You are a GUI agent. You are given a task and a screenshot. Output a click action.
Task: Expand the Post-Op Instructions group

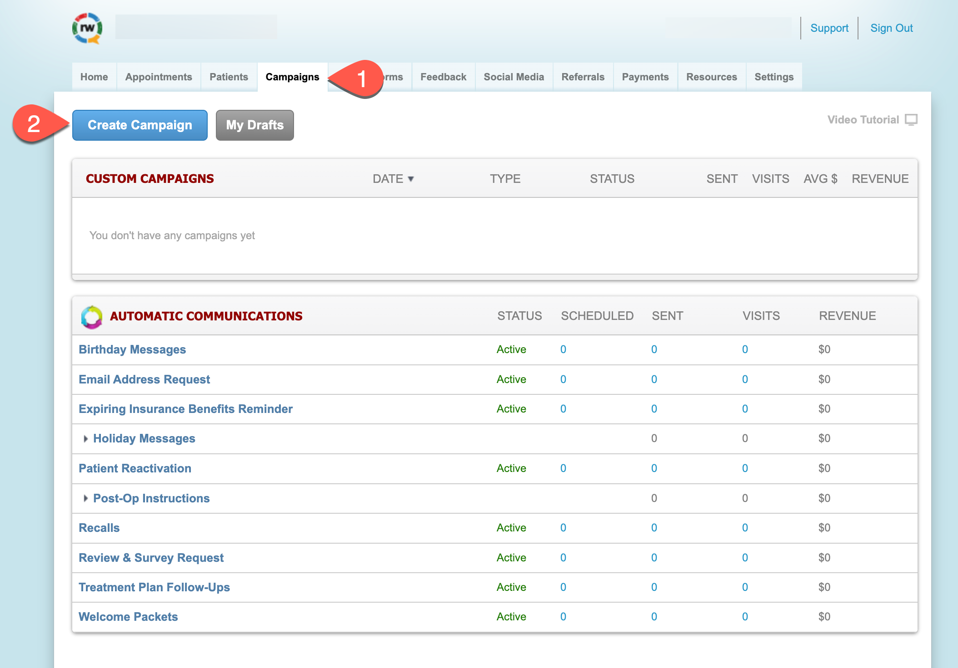coord(85,498)
